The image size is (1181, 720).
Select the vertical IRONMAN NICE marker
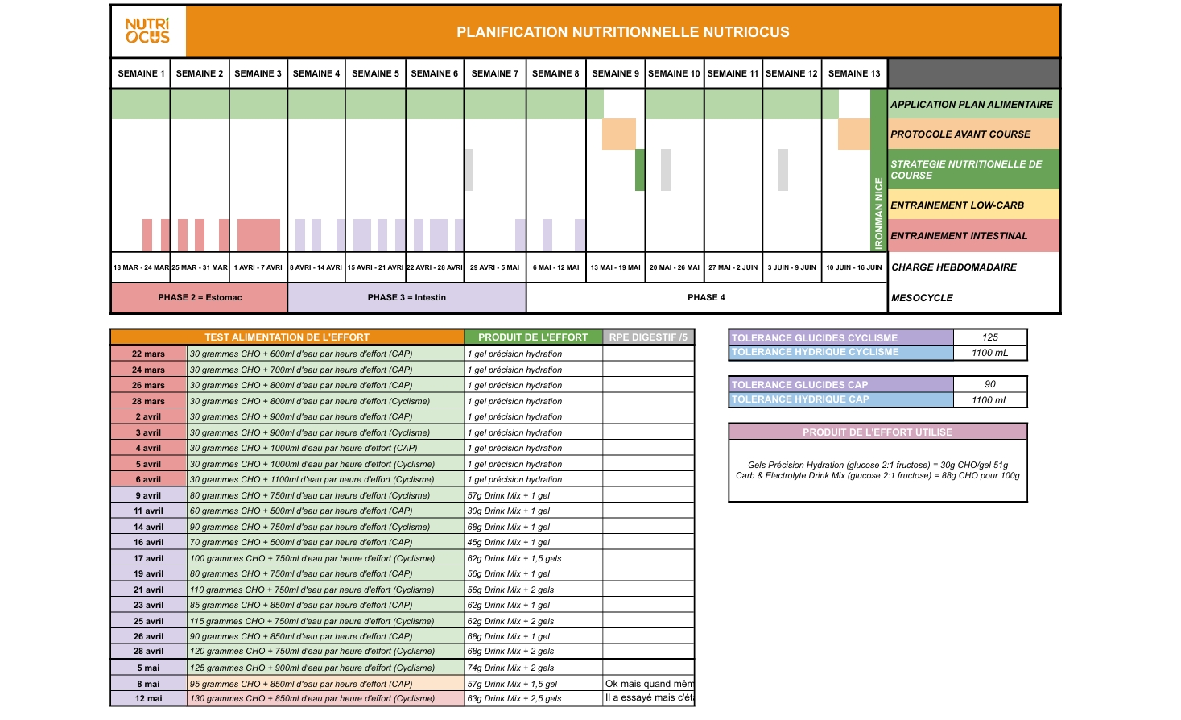click(x=878, y=170)
